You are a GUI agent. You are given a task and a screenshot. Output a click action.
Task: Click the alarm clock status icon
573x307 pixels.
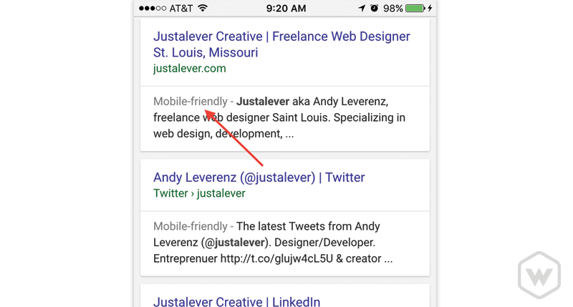click(x=374, y=8)
